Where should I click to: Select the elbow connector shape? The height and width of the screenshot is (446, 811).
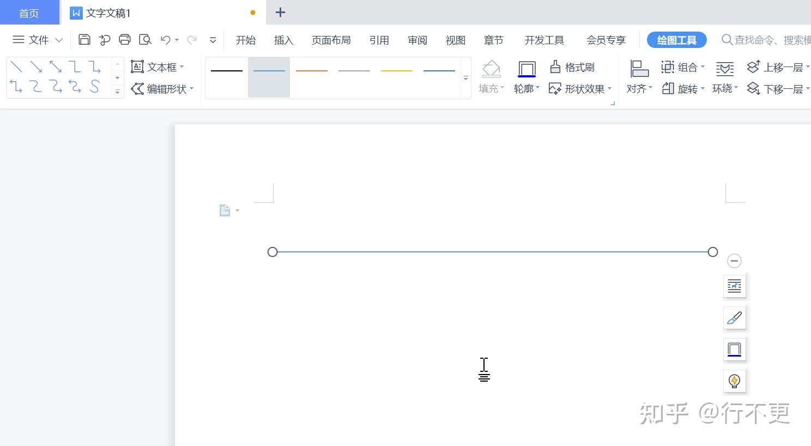pyautogui.click(x=75, y=67)
